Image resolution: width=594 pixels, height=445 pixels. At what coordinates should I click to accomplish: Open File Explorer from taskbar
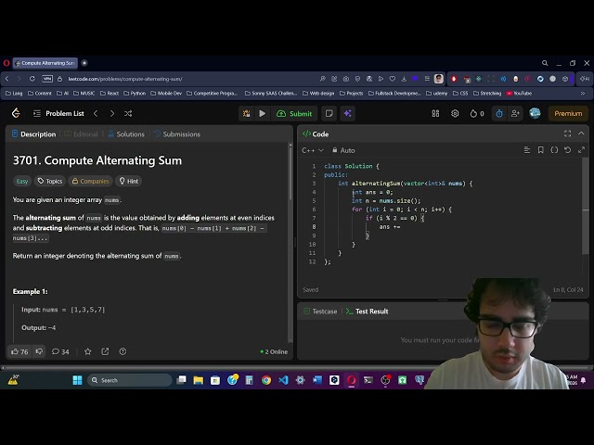tap(198, 380)
